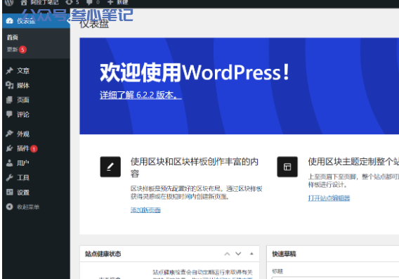The image size is (399, 279).
Task: Move 站点健康状态 panel down with the arrow
Action: [238, 254]
